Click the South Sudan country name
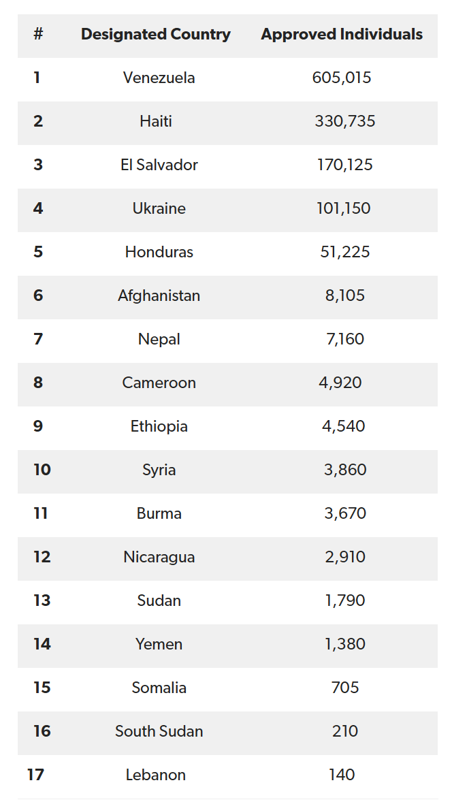 pos(159,732)
